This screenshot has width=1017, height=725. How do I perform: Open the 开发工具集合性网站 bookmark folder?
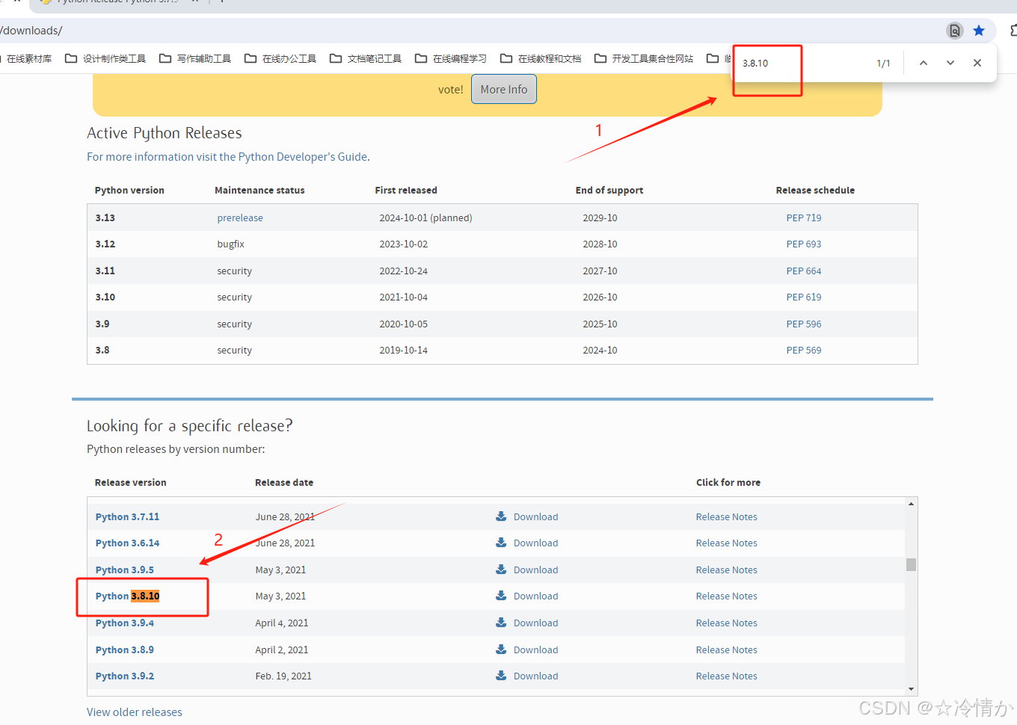[644, 58]
